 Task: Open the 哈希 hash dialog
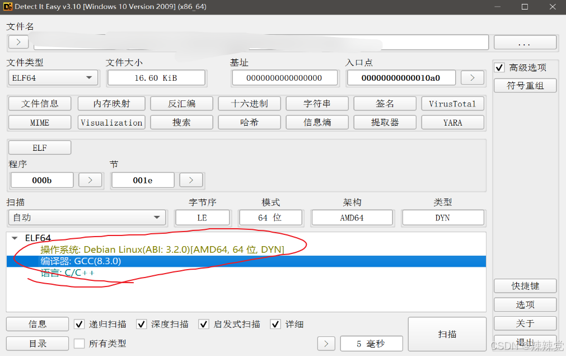click(x=250, y=123)
